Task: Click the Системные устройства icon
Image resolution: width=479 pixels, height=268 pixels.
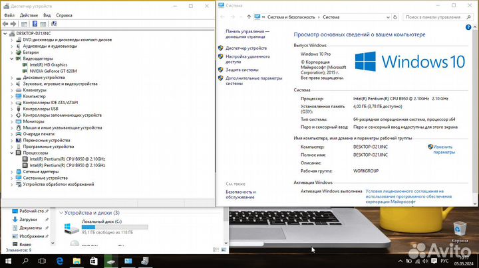Action: [19, 178]
